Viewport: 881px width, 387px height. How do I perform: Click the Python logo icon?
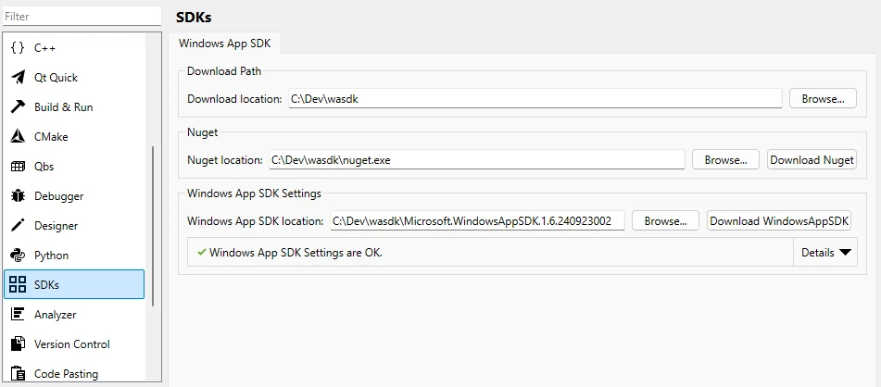click(18, 256)
